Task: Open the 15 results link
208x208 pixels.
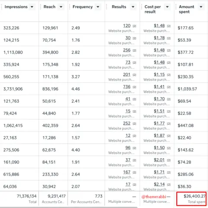Action: click(128, 111)
